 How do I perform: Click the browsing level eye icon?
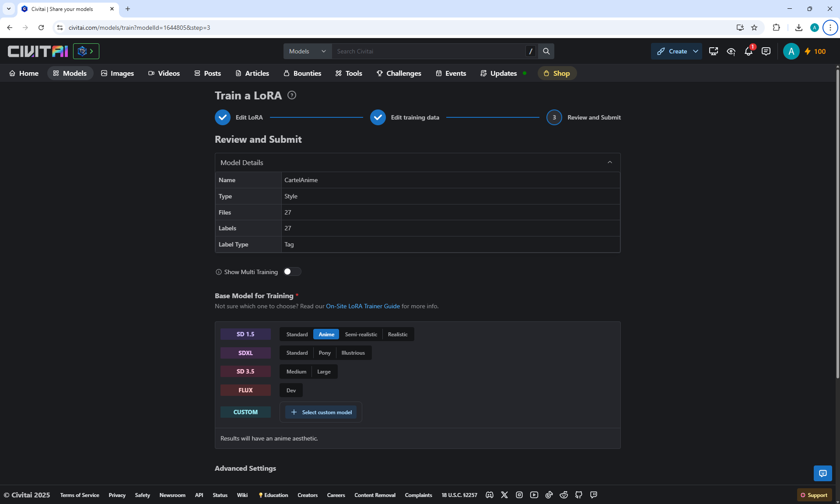pyautogui.click(x=731, y=52)
